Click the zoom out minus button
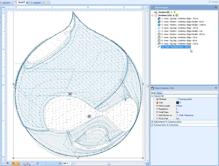The width and height of the screenshot is (219, 166). pos(37,163)
